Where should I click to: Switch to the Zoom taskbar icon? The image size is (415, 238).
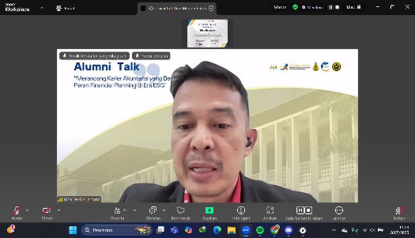tap(245, 230)
